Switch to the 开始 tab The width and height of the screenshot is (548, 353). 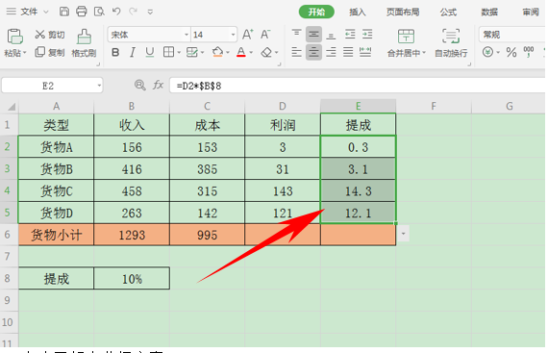pyautogui.click(x=316, y=12)
